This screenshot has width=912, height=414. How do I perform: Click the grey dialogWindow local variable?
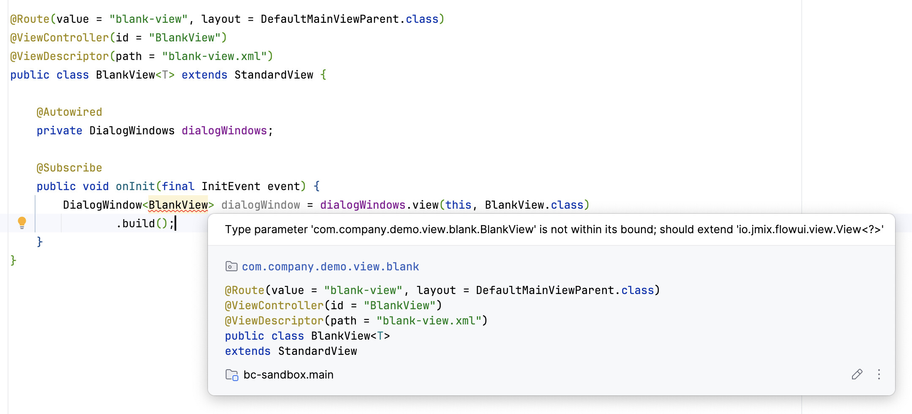pyautogui.click(x=261, y=205)
